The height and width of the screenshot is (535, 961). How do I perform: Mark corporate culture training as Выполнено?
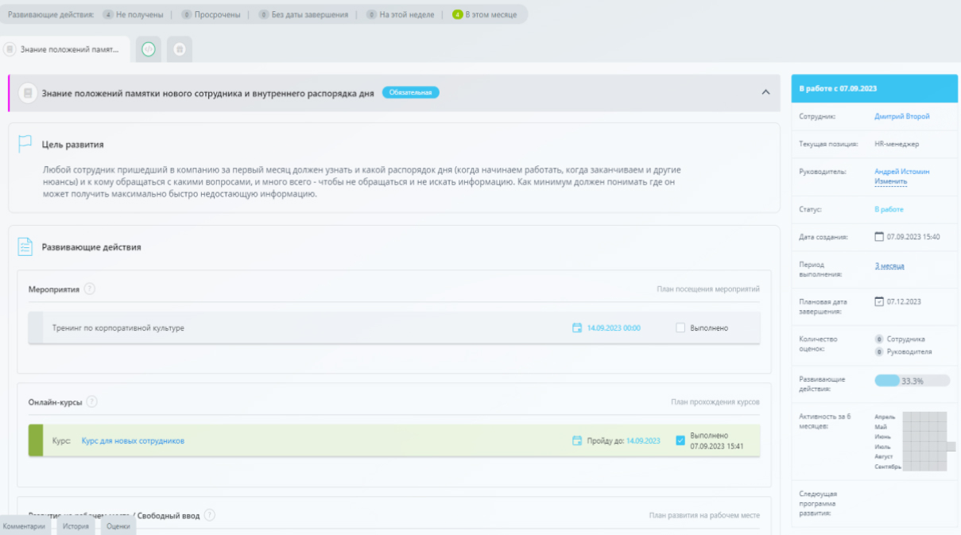tap(680, 328)
